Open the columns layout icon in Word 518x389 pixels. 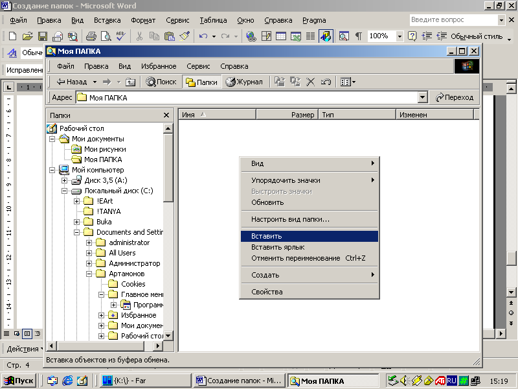pyautogui.click(x=311, y=36)
